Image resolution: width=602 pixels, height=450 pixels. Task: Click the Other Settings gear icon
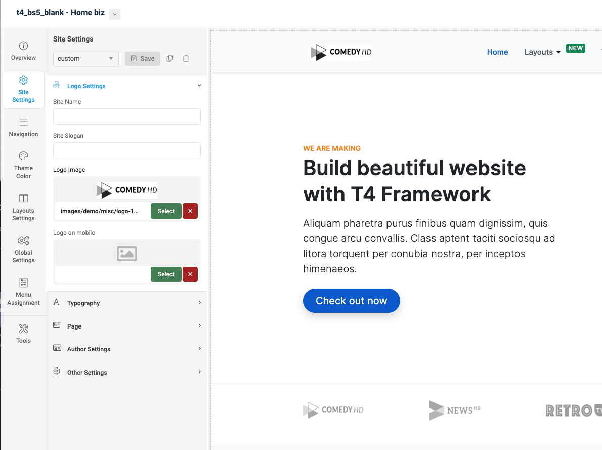tap(57, 371)
